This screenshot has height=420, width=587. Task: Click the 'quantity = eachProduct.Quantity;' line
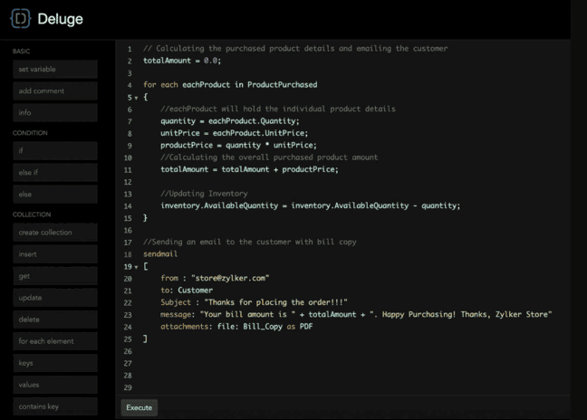pos(230,121)
